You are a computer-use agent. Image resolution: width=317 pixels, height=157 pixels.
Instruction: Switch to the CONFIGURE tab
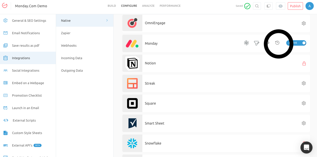pos(129,6)
